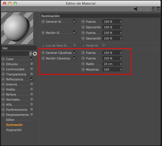Click the lock element icon
This screenshot has height=146, width=162.
pos(153,9)
